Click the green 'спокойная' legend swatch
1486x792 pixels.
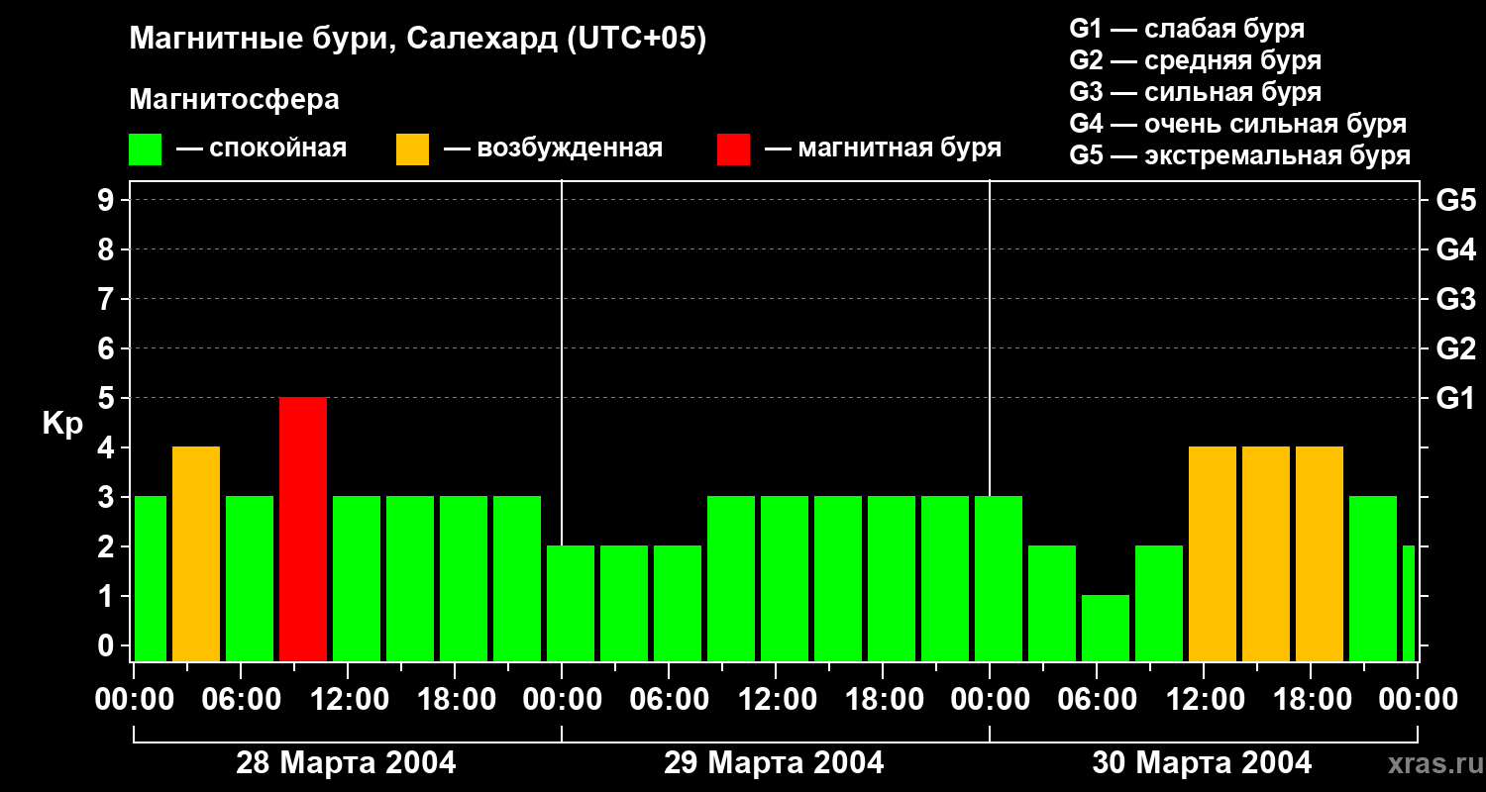146,148
